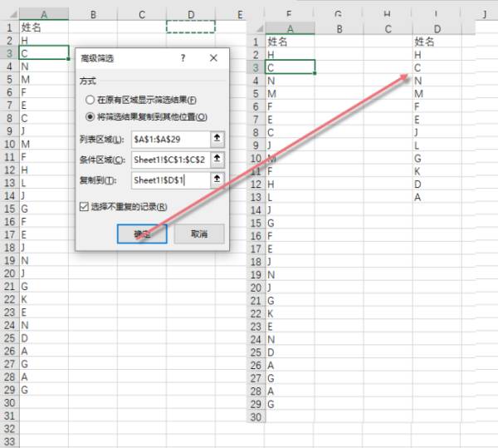Image resolution: width=498 pixels, height=448 pixels.
Task: Click copy-to range collapse selector icon
Action: tap(217, 180)
